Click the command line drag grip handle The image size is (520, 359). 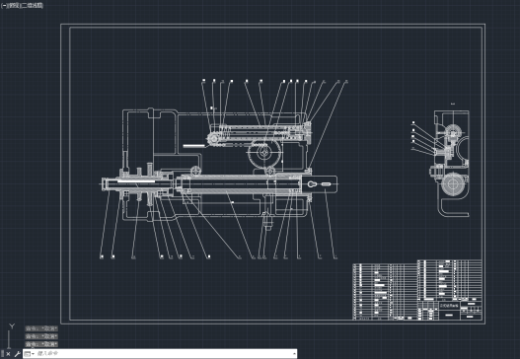click(3, 354)
